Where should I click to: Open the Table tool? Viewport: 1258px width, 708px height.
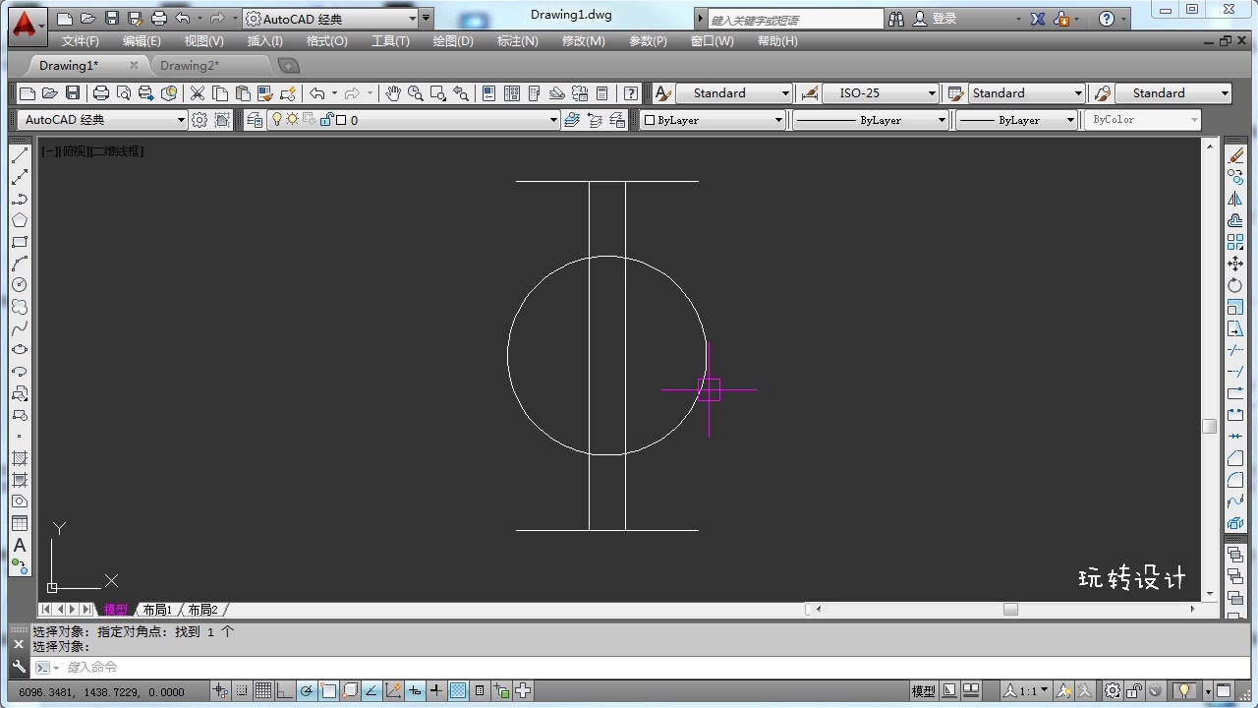(x=20, y=523)
